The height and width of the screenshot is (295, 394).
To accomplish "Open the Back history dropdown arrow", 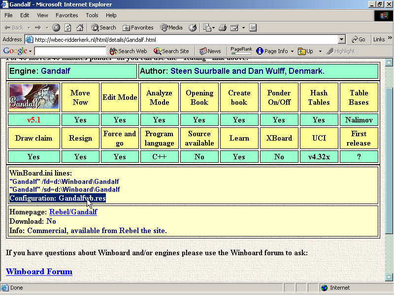I will (x=29, y=28).
